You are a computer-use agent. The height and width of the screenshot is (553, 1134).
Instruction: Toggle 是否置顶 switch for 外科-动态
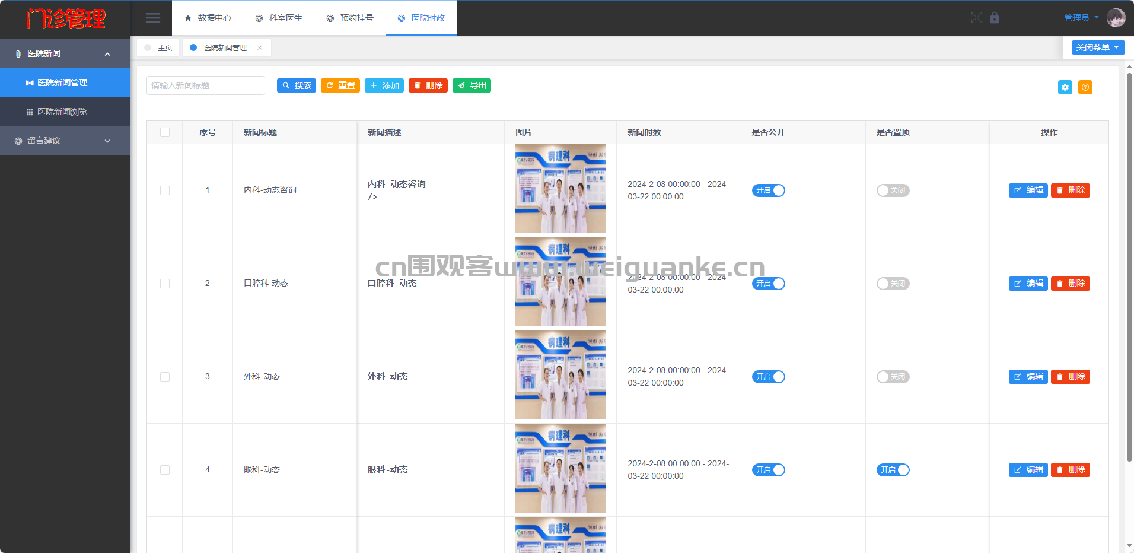(x=893, y=377)
